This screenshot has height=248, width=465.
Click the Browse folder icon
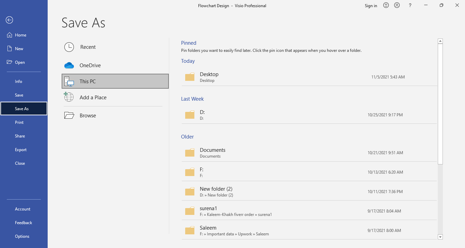coord(69,115)
